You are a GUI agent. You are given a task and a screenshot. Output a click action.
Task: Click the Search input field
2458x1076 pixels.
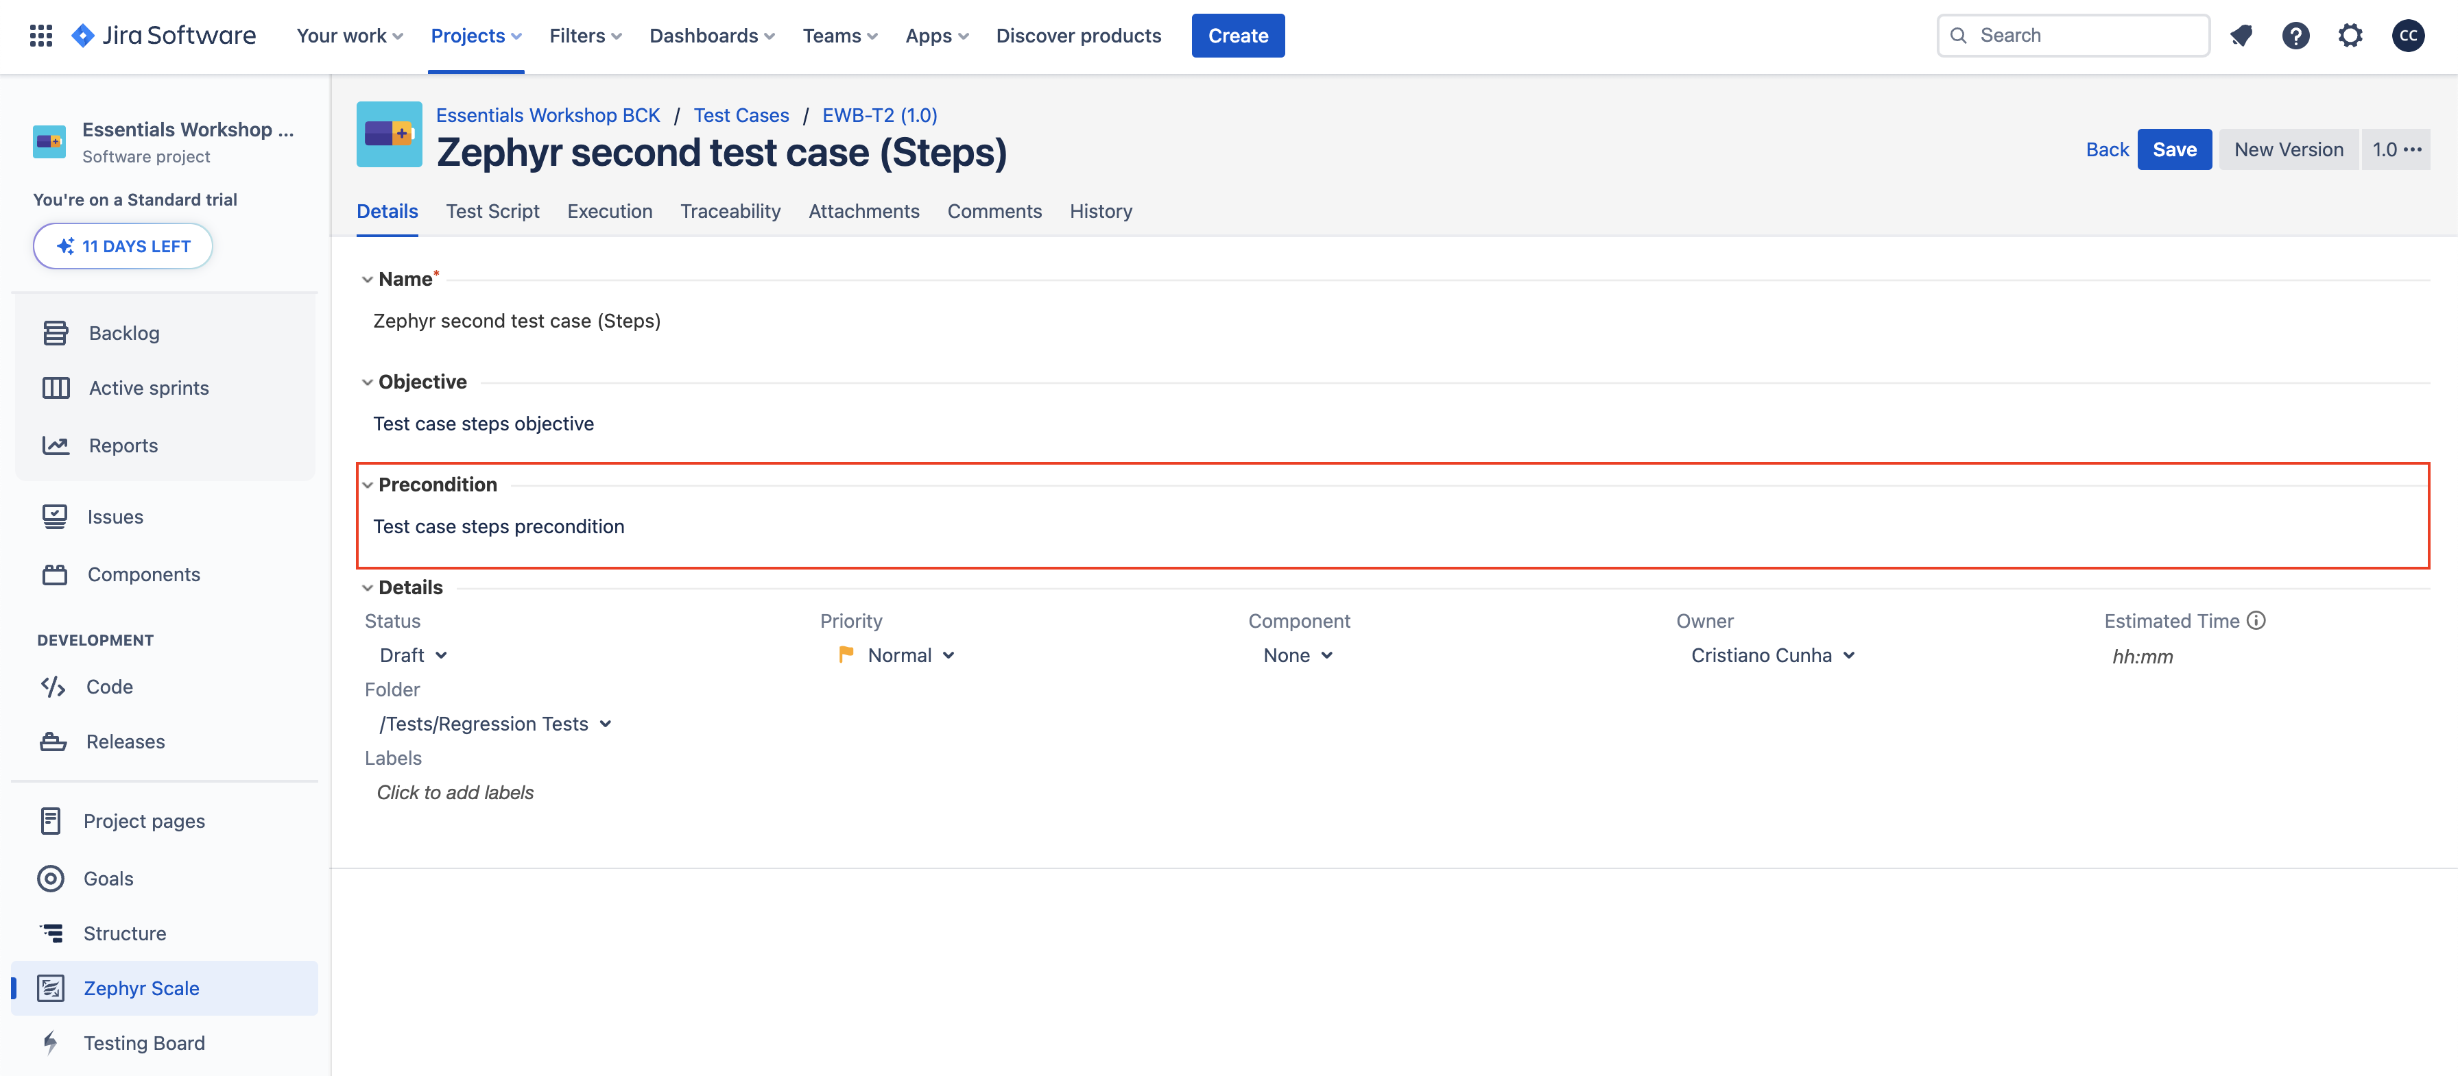point(2073,35)
